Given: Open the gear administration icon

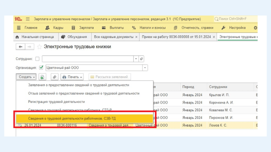Looking at the screenshot, I should click(255, 28).
